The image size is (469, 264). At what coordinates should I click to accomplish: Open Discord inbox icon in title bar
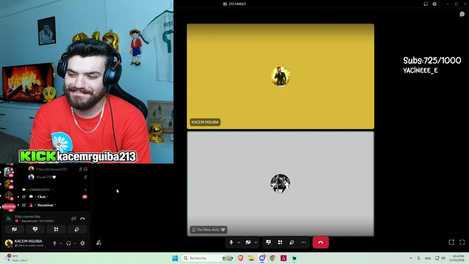(426, 4)
